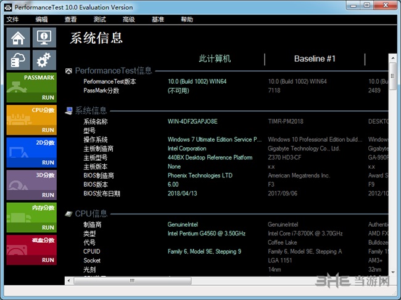Open the 基准 menu
The height and width of the screenshot is (300, 401).
pyautogui.click(x=158, y=19)
